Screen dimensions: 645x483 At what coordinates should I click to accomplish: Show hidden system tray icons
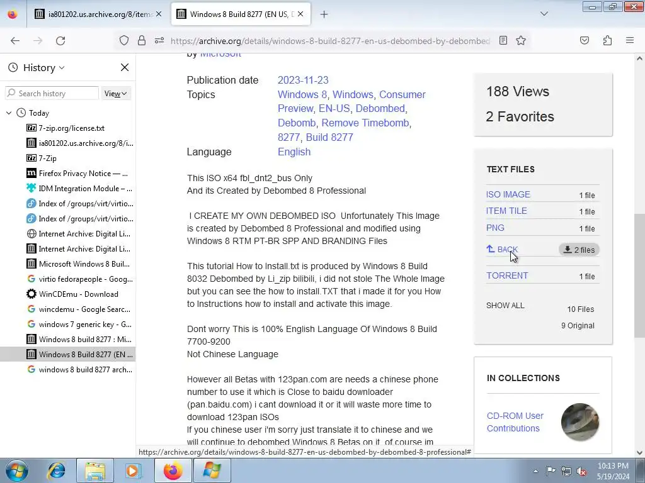click(x=535, y=471)
